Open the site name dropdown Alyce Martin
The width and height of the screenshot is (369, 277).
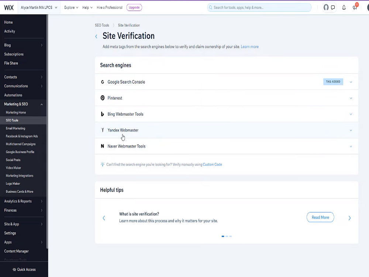pyautogui.click(x=39, y=7)
